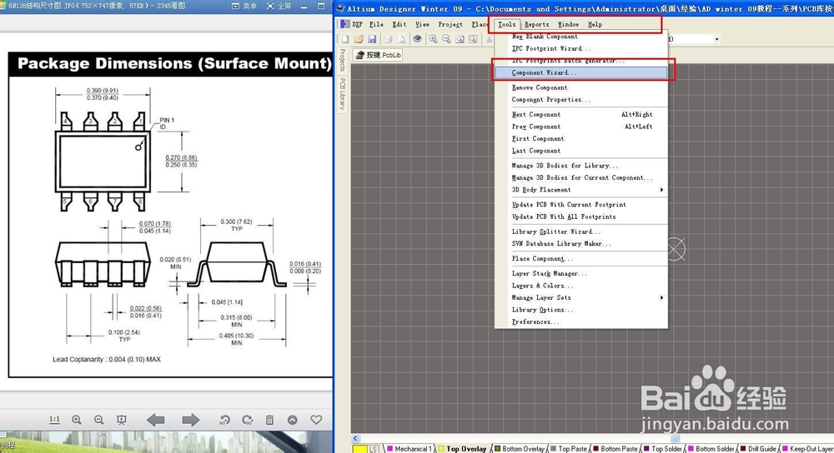Open the Help menu
This screenshot has width=834, height=453.
click(595, 24)
